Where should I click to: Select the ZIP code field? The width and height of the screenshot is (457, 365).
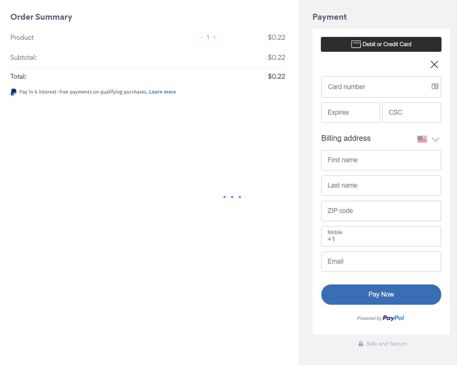[x=381, y=211]
